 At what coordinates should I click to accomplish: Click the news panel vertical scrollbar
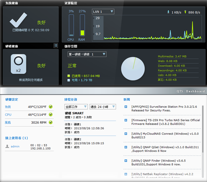(x=203, y=129)
